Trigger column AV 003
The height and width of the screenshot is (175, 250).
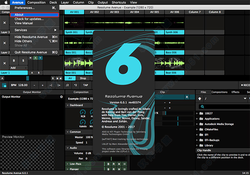114,12
